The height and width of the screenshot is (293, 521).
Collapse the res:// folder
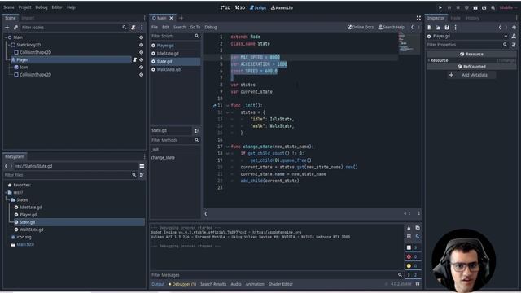(6, 192)
